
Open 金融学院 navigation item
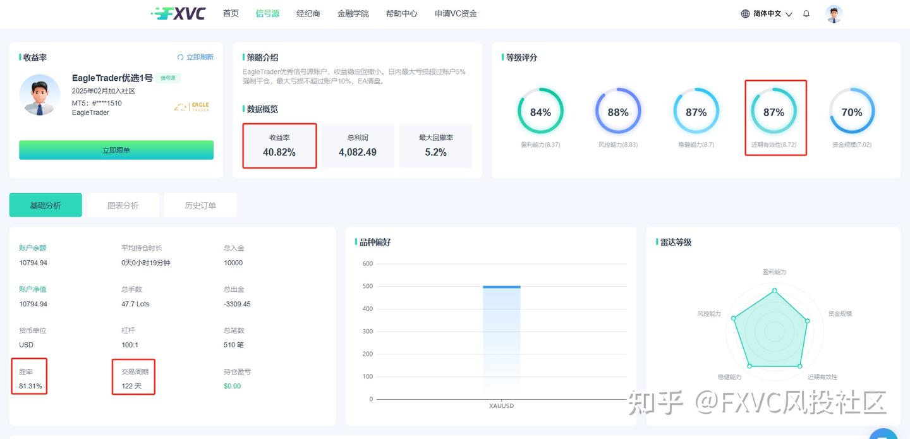353,13
